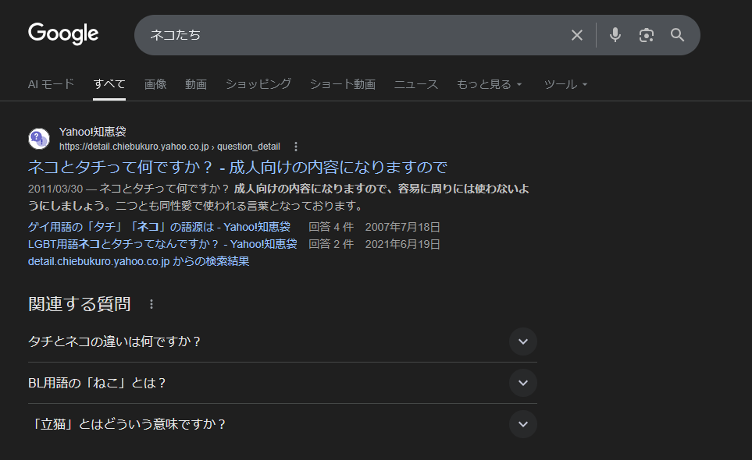Open the ショッピング tab
Image resolution: width=752 pixels, height=460 pixels.
[x=258, y=84]
